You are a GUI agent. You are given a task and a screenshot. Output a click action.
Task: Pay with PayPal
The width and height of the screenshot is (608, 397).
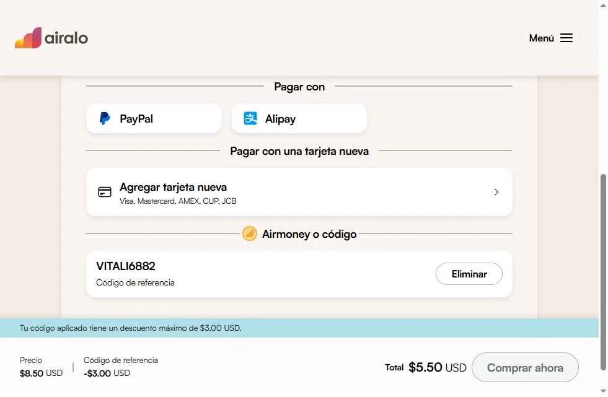[x=154, y=118]
